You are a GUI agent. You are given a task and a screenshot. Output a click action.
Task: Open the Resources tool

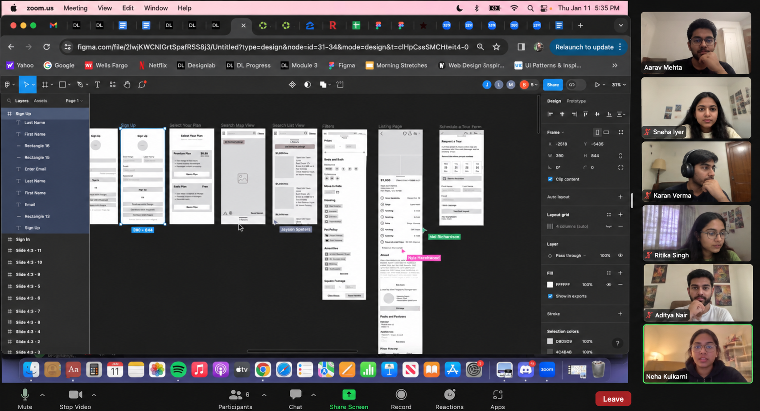pyautogui.click(x=112, y=84)
